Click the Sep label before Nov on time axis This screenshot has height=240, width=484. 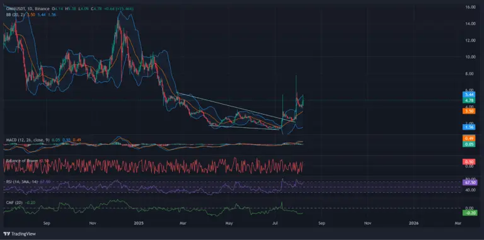47,222
